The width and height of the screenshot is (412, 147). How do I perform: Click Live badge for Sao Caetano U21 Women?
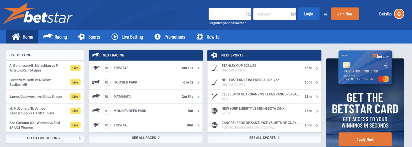pyautogui.click(x=75, y=125)
